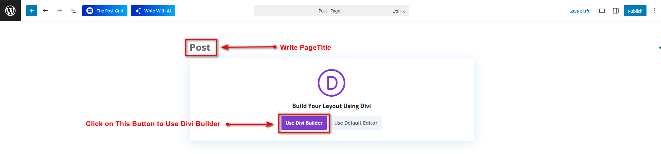The height and width of the screenshot is (154, 661).
Task: Undo the last change
Action: [x=46, y=11]
